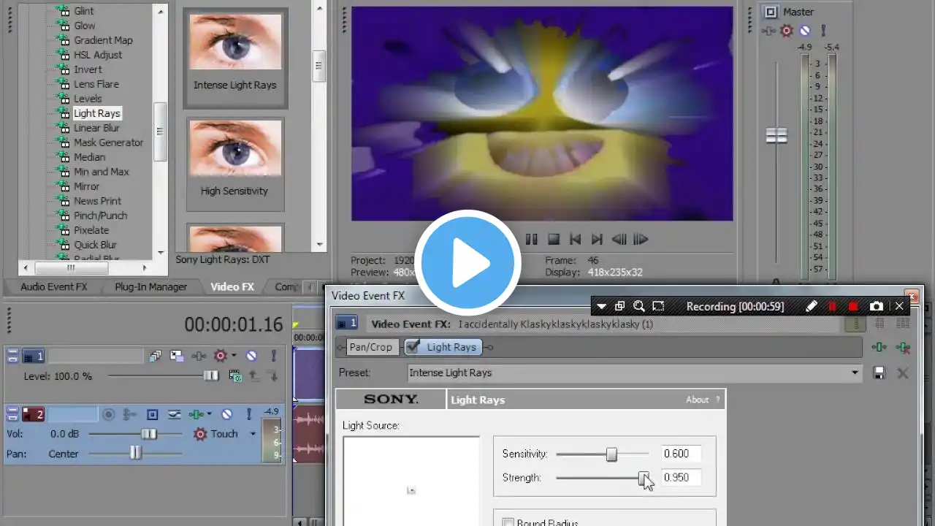Click the Pan/Crop button in FX chain
935x526 pixels.
click(370, 347)
